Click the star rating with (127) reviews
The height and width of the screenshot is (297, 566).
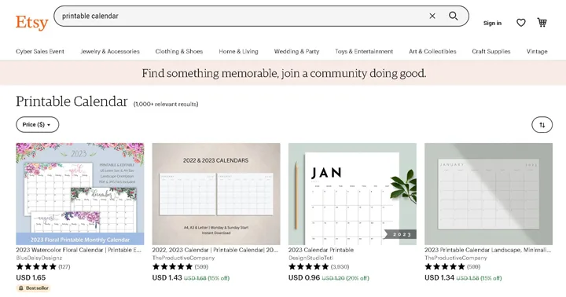pos(43,266)
